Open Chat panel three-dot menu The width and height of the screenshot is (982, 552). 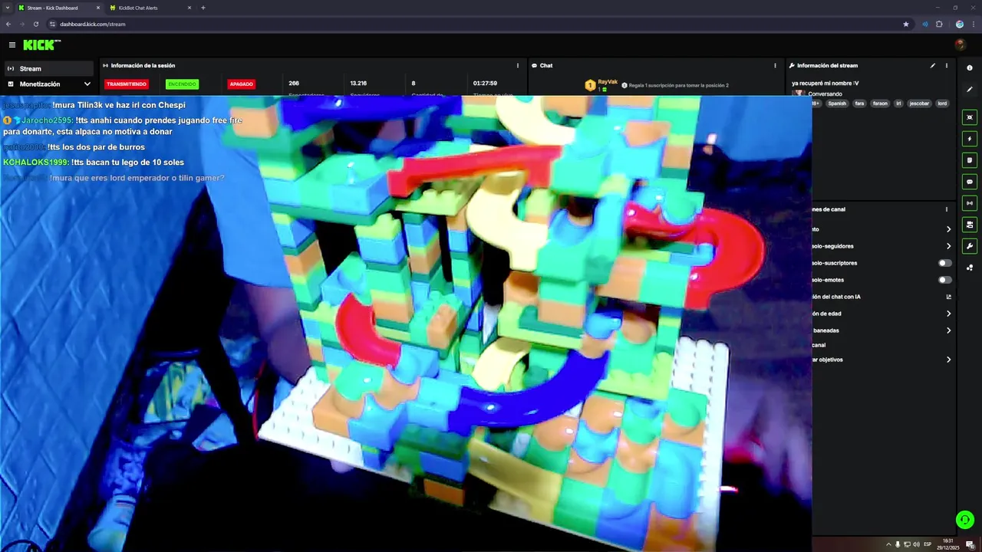775,66
